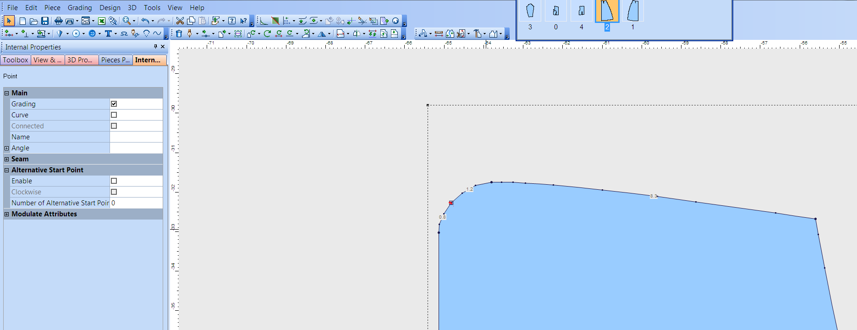857x330 pixels.
Task: Open a file with folder icon
Action: [x=33, y=21]
